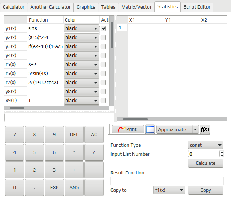231x200 pixels.
Task: Enable the active checkbox for r6(x)
Action: tap(103, 74)
